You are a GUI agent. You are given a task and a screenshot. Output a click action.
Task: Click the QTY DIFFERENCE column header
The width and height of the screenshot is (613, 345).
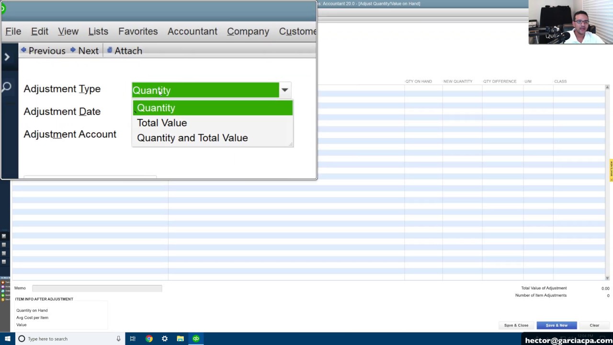[499, 81]
